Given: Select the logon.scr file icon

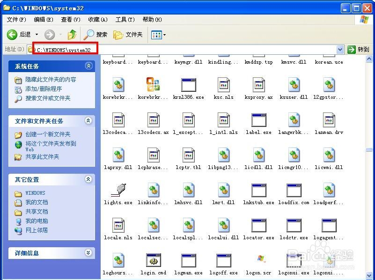Looking at the screenshot, I should pyautogui.click(x=260, y=259).
